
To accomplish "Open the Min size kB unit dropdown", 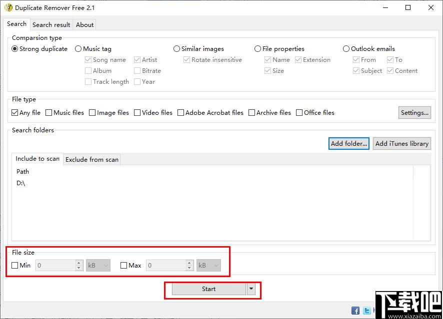I will pos(98,266).
